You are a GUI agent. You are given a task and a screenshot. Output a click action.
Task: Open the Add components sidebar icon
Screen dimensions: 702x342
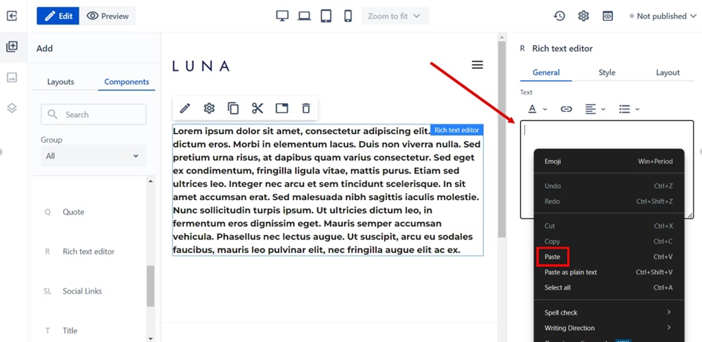point(12,46)
